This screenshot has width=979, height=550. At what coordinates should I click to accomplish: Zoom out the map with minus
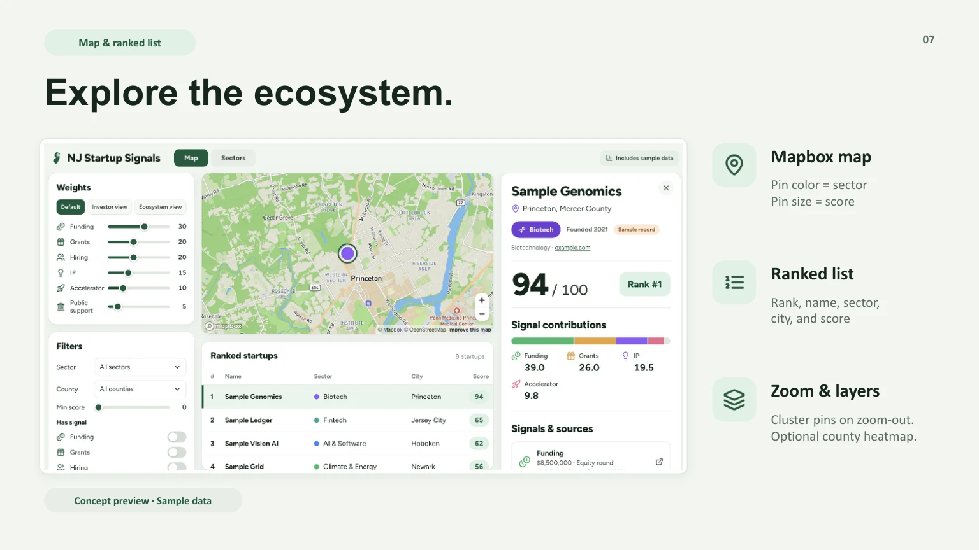tap(482, 314)
